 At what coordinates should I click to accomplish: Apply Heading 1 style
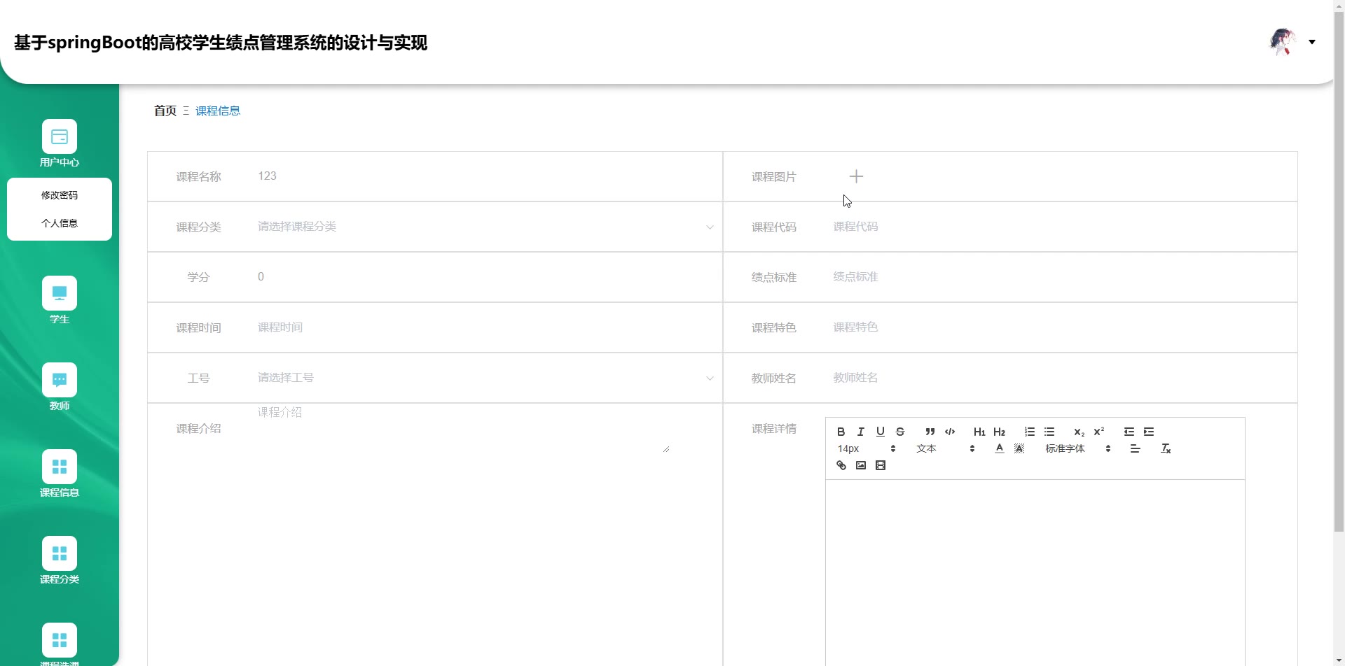coord(979,432)
